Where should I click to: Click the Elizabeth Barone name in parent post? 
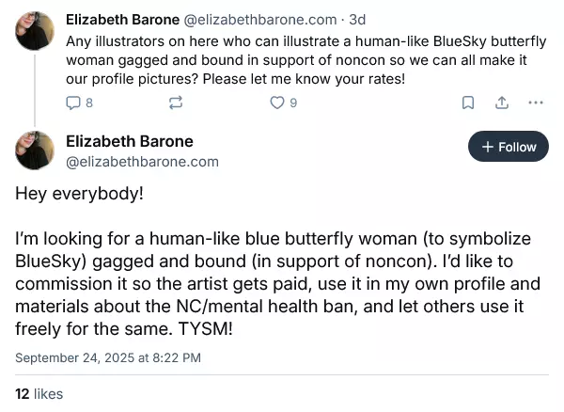(x=122, y=20)
